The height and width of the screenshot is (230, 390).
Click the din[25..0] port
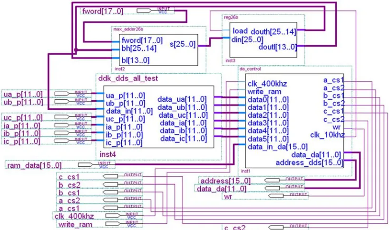tap(247, 39)
